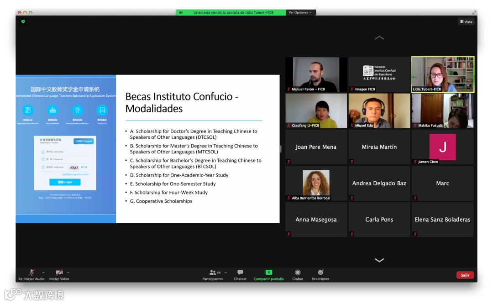
Task: Click 'F. Scholarship for Four-Week Study' line
Action: click(169, 193)
